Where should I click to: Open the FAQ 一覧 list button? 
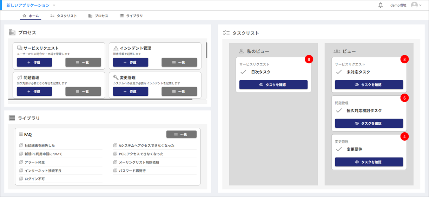181,134
